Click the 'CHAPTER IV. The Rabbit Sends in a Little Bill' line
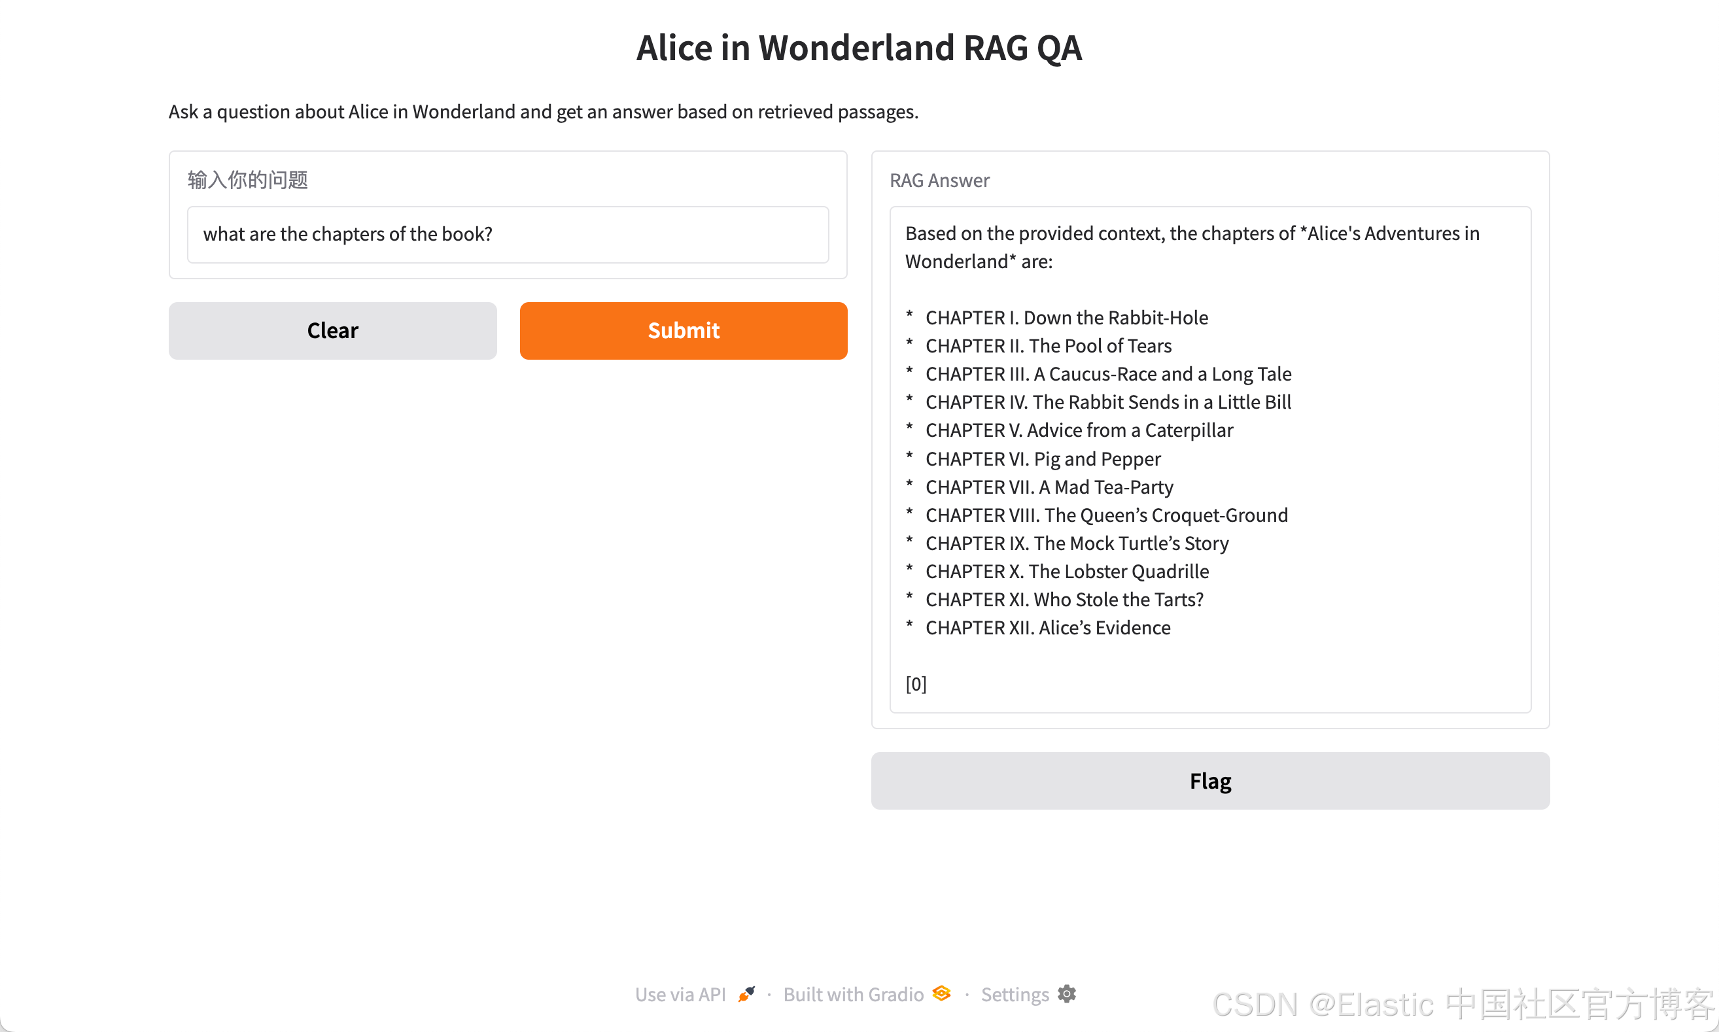The width and height of the screenshot is (1719, 1032). tap(1109, 403)
